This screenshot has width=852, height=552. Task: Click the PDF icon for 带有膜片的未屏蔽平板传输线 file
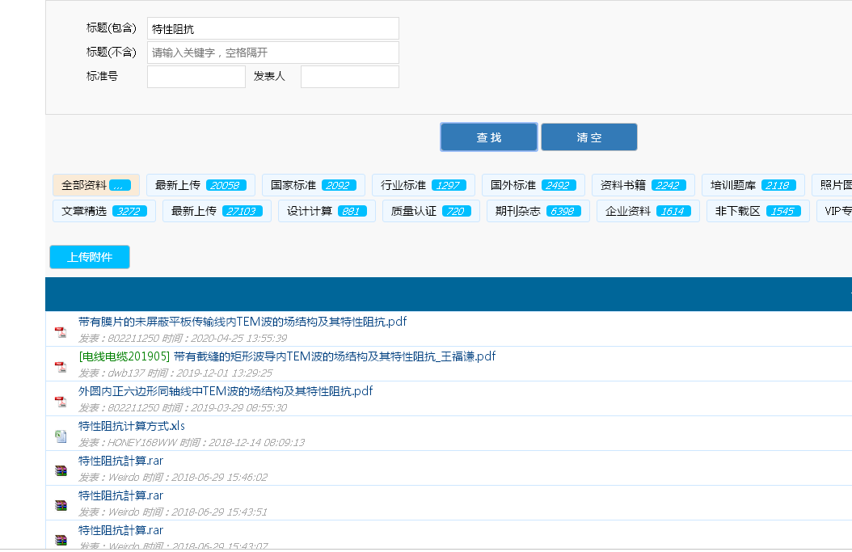pyautogui.click(x=61, y=332)
